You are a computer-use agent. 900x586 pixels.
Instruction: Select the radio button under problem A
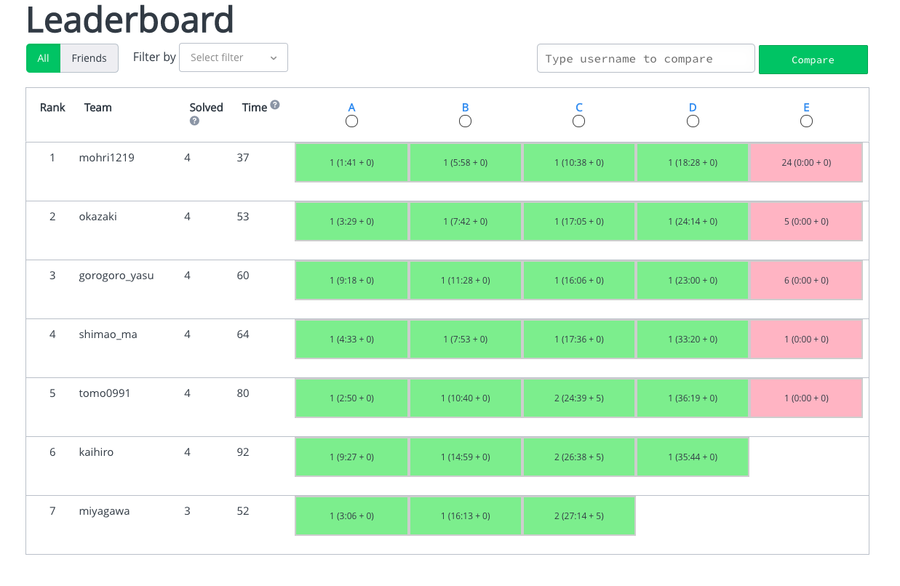click(x=351, y=121)
